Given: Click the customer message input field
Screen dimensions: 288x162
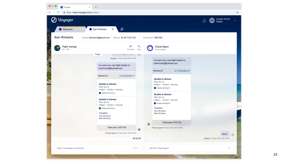Looking at the screenshot, I should point(98,148).
